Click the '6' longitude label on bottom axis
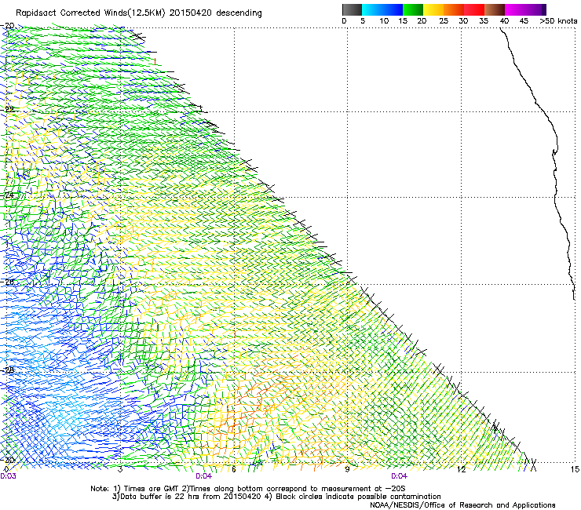 [x=233, y=469]
